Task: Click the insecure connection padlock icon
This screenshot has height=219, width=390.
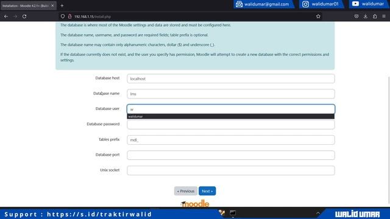Action: coord(70,16)
